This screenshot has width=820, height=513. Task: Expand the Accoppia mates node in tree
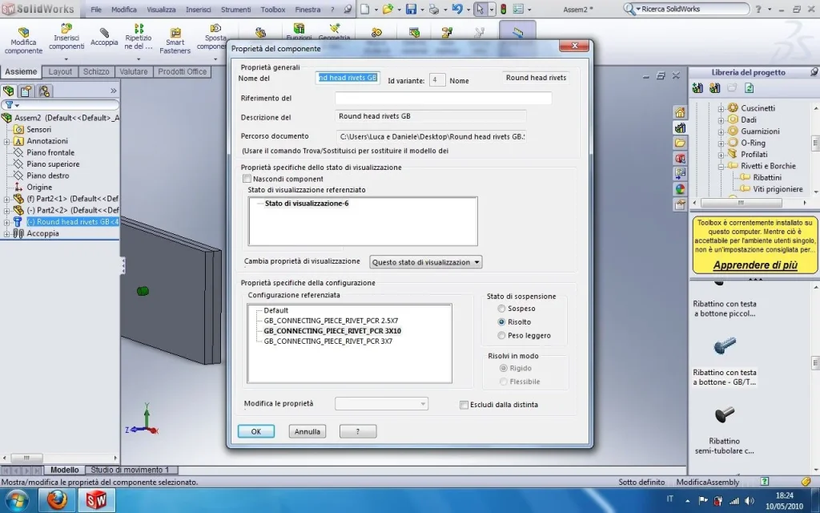click(x=6, y=233)
